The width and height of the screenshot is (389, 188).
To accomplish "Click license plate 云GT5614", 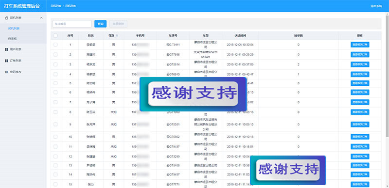I will (x=173, y=64).
